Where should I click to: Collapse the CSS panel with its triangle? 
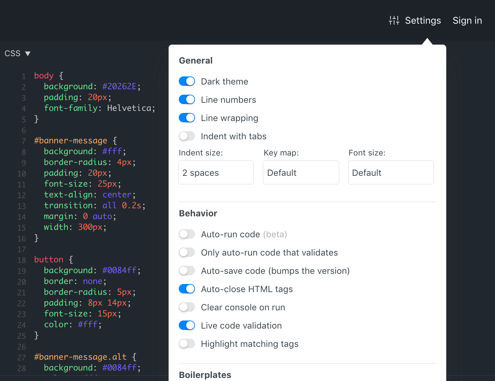pyautogui.click(x=28, y=53)
